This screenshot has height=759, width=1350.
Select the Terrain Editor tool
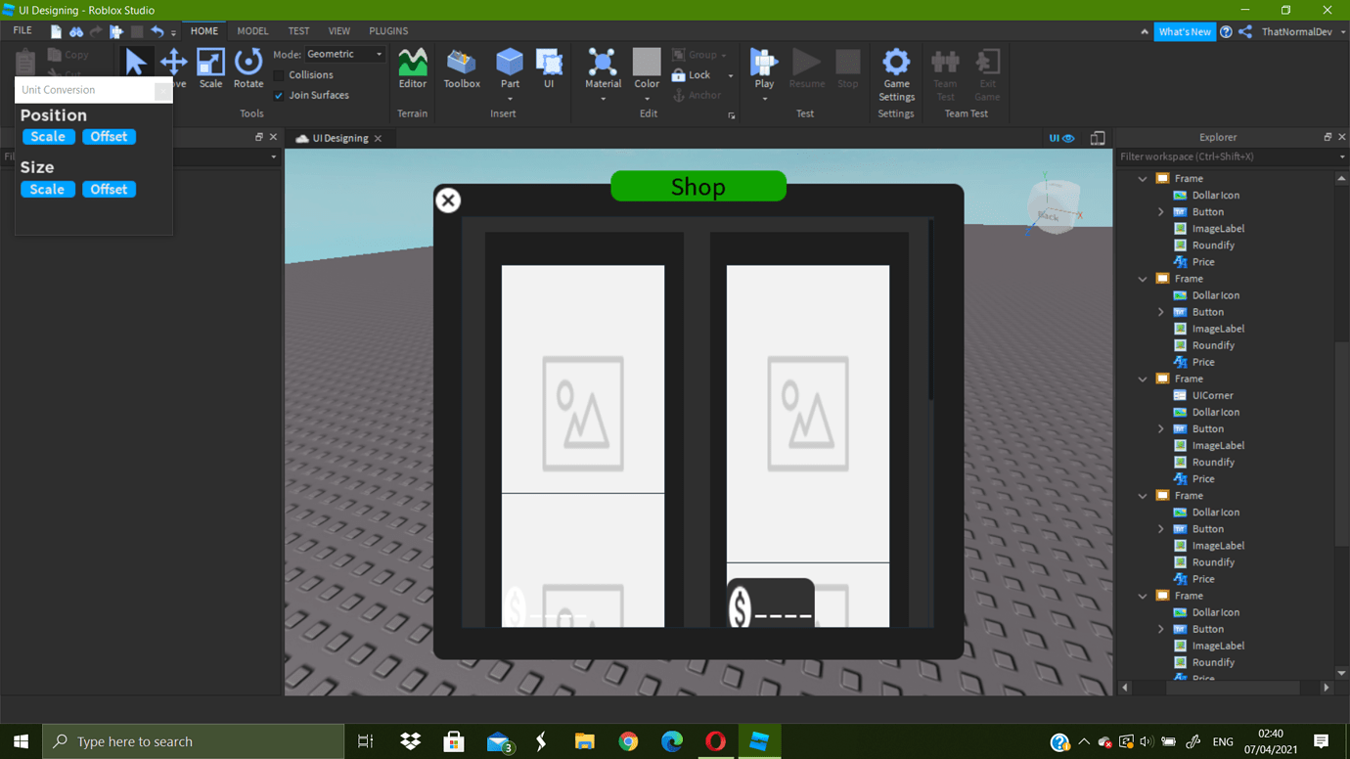(412, 68)
